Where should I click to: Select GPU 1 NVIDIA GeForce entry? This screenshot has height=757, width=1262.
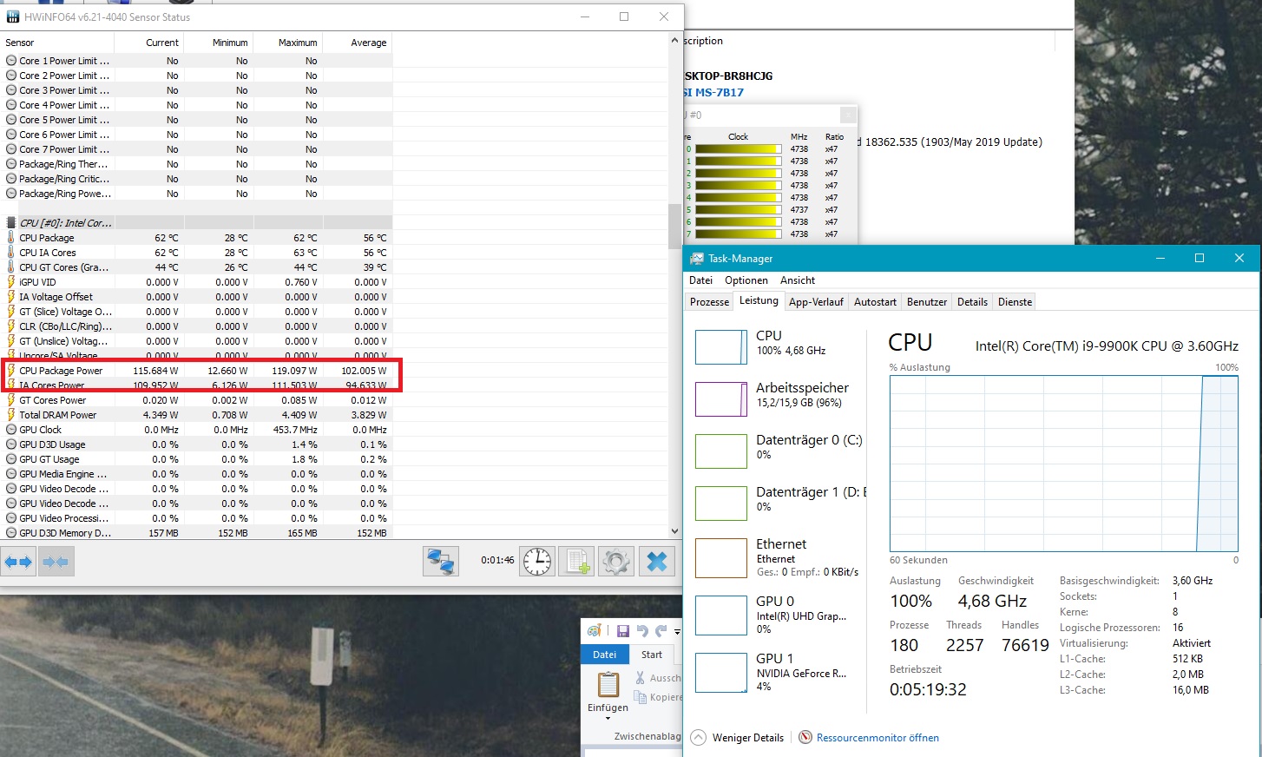(778, 672)
